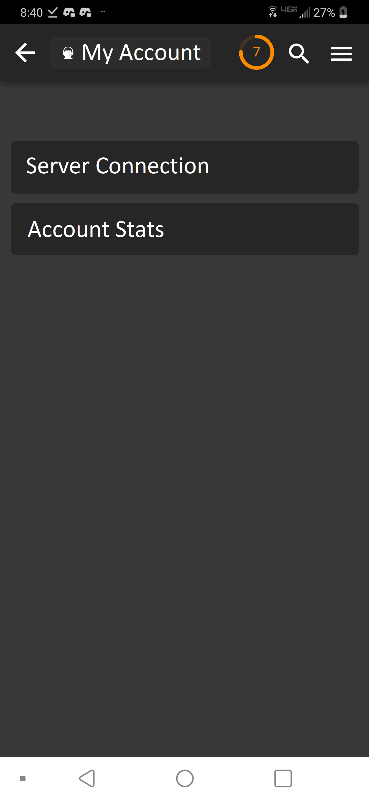
Task: Tap the first Discord notification icon
Action: click(x=69, y=12)
